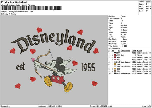Select the red swatch labeled 4333 Red
The height and width of the screenshot is (108, 152).
tap(116, 55)
